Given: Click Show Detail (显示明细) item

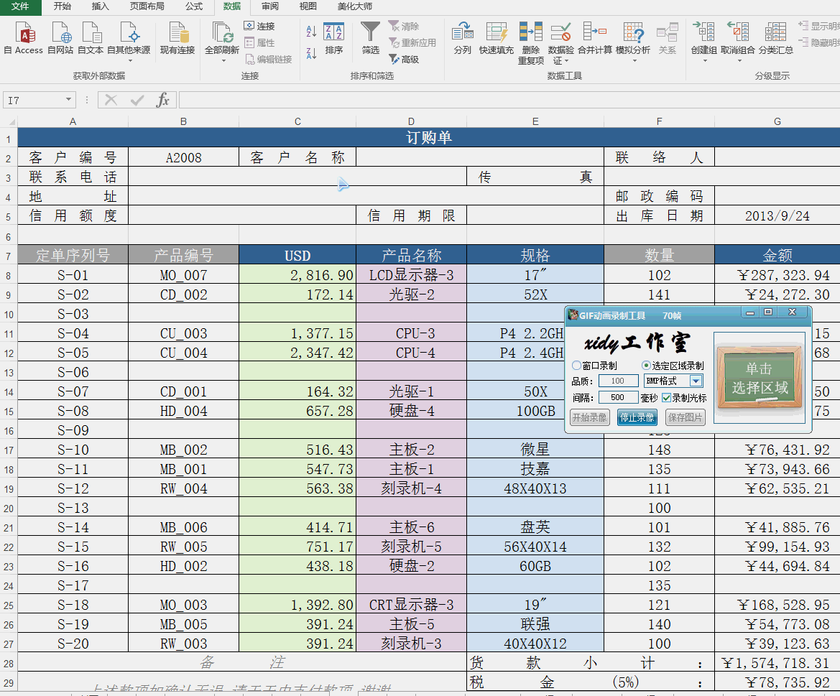Looking at the screenshot, I should pyautogui.click(x=820, y=26).
